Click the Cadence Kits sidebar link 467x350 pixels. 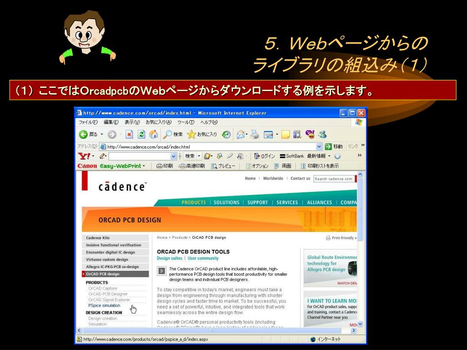pos(115,238)
